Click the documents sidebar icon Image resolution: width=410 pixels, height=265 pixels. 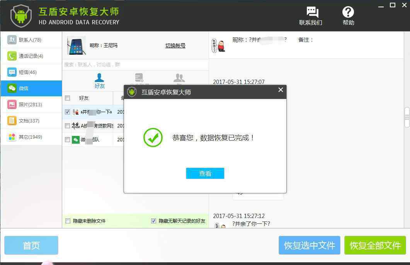12,121
